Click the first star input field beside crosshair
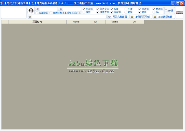 pos(47,9)
